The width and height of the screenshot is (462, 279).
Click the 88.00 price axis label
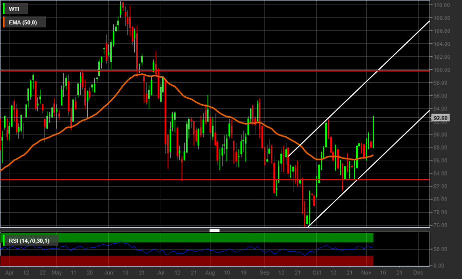tap(442, 147)
